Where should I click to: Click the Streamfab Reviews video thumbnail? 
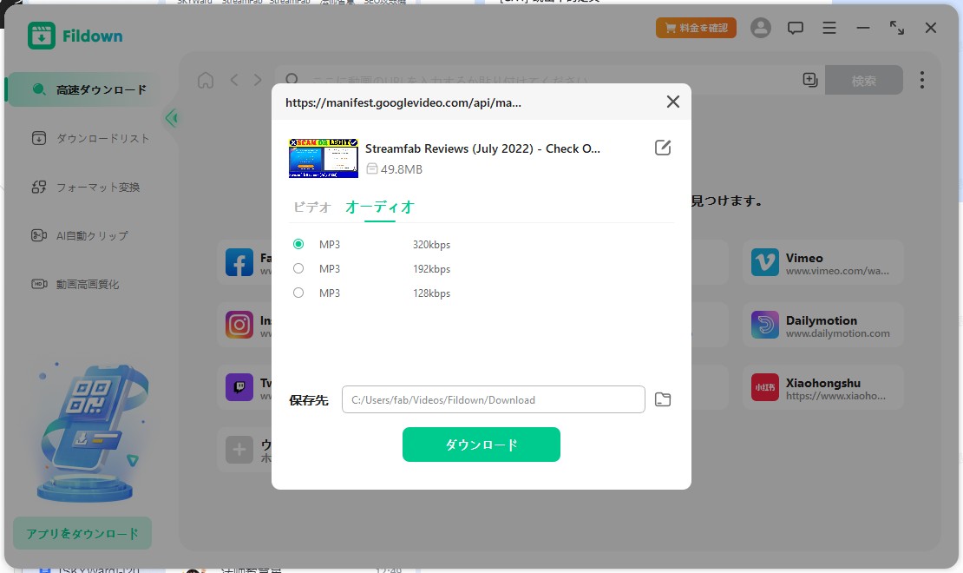click(x=323, y=158)
